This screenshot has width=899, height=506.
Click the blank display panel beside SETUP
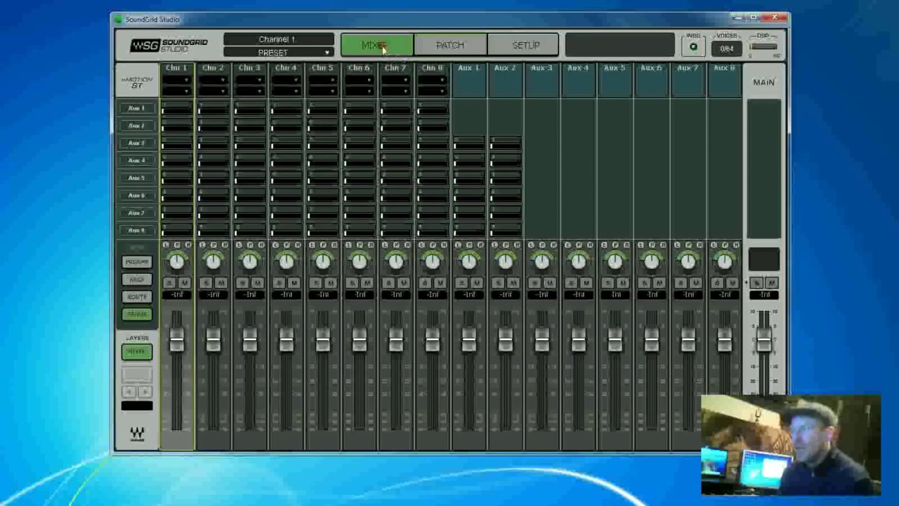click(x=619, y=46)
